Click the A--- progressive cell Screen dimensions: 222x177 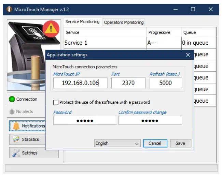pyautogui.click(x=164, y=43)
